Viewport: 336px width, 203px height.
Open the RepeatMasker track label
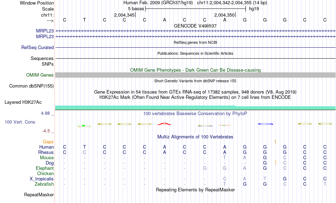39,195
